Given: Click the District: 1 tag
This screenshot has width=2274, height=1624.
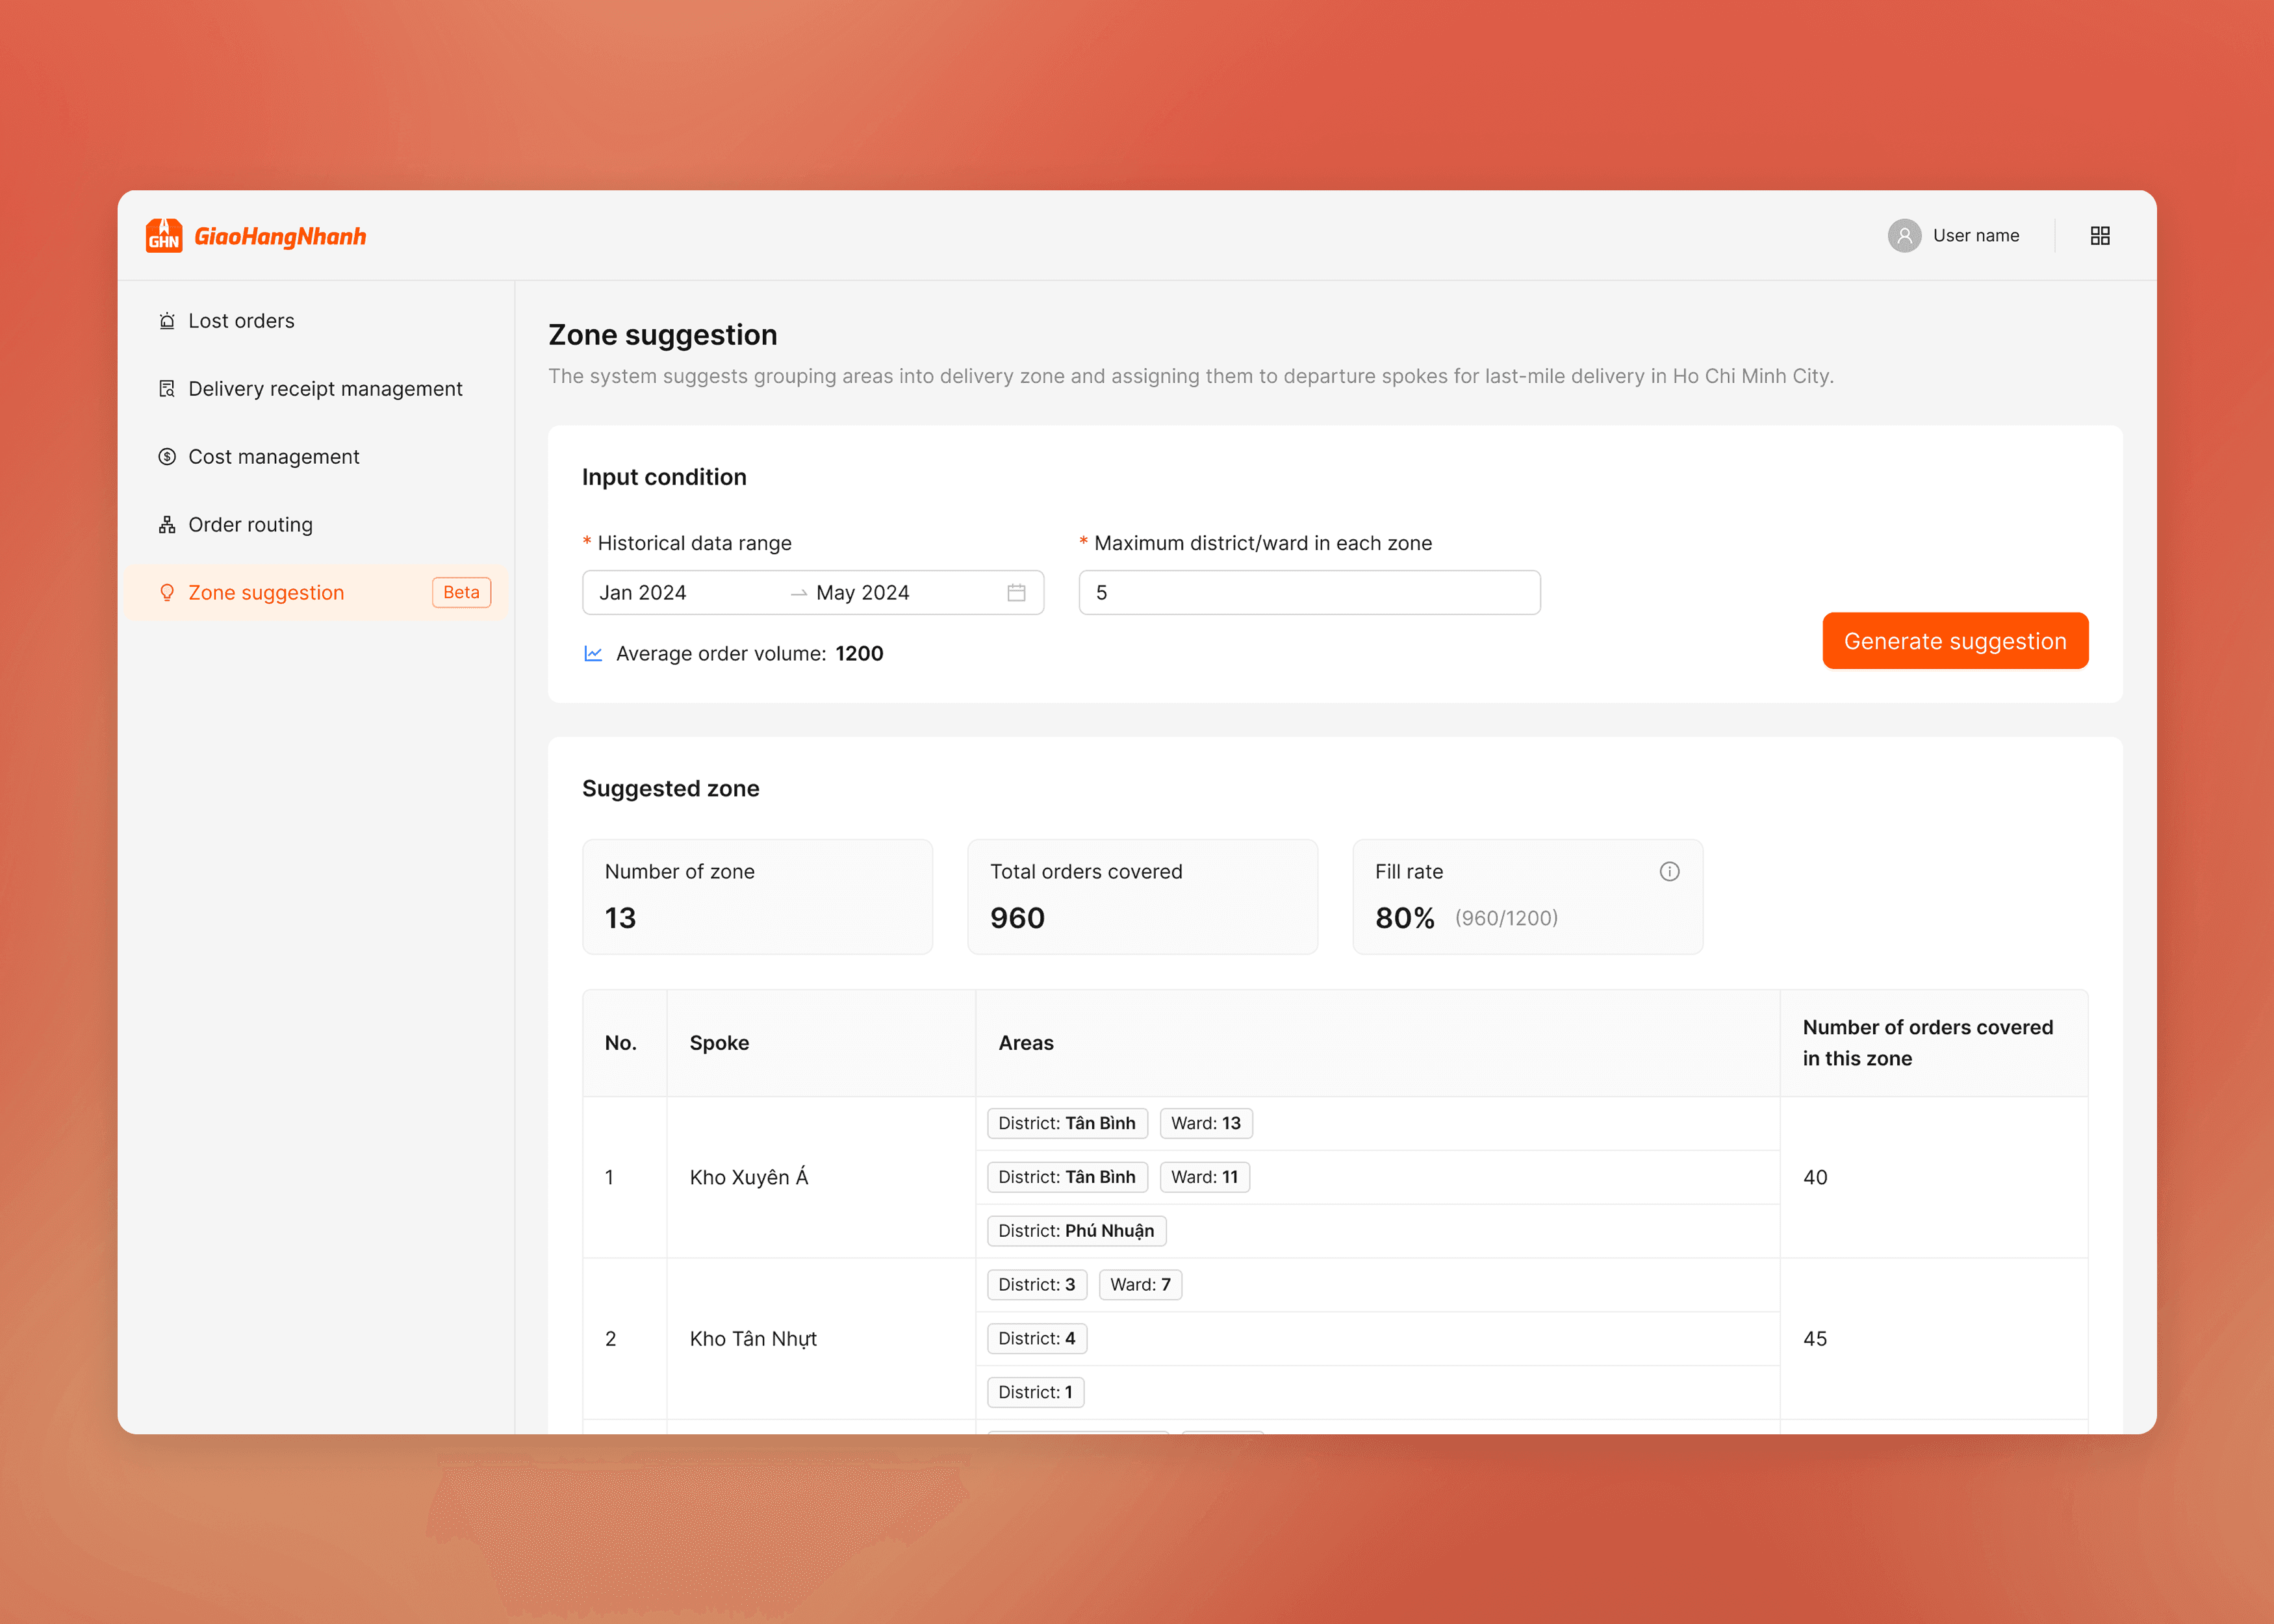Looking at the screenshot, I should [x=1035, y=1393].
